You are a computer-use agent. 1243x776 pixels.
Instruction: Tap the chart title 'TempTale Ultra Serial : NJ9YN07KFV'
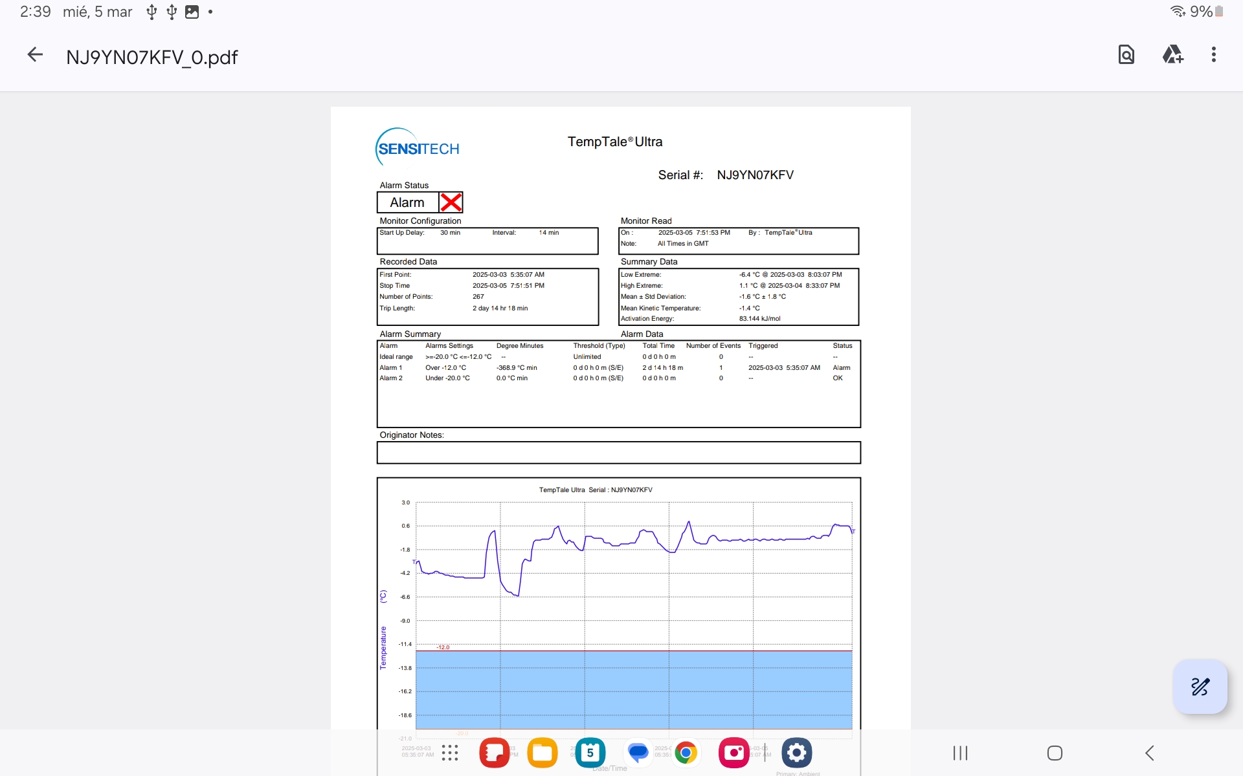point(596,490)
